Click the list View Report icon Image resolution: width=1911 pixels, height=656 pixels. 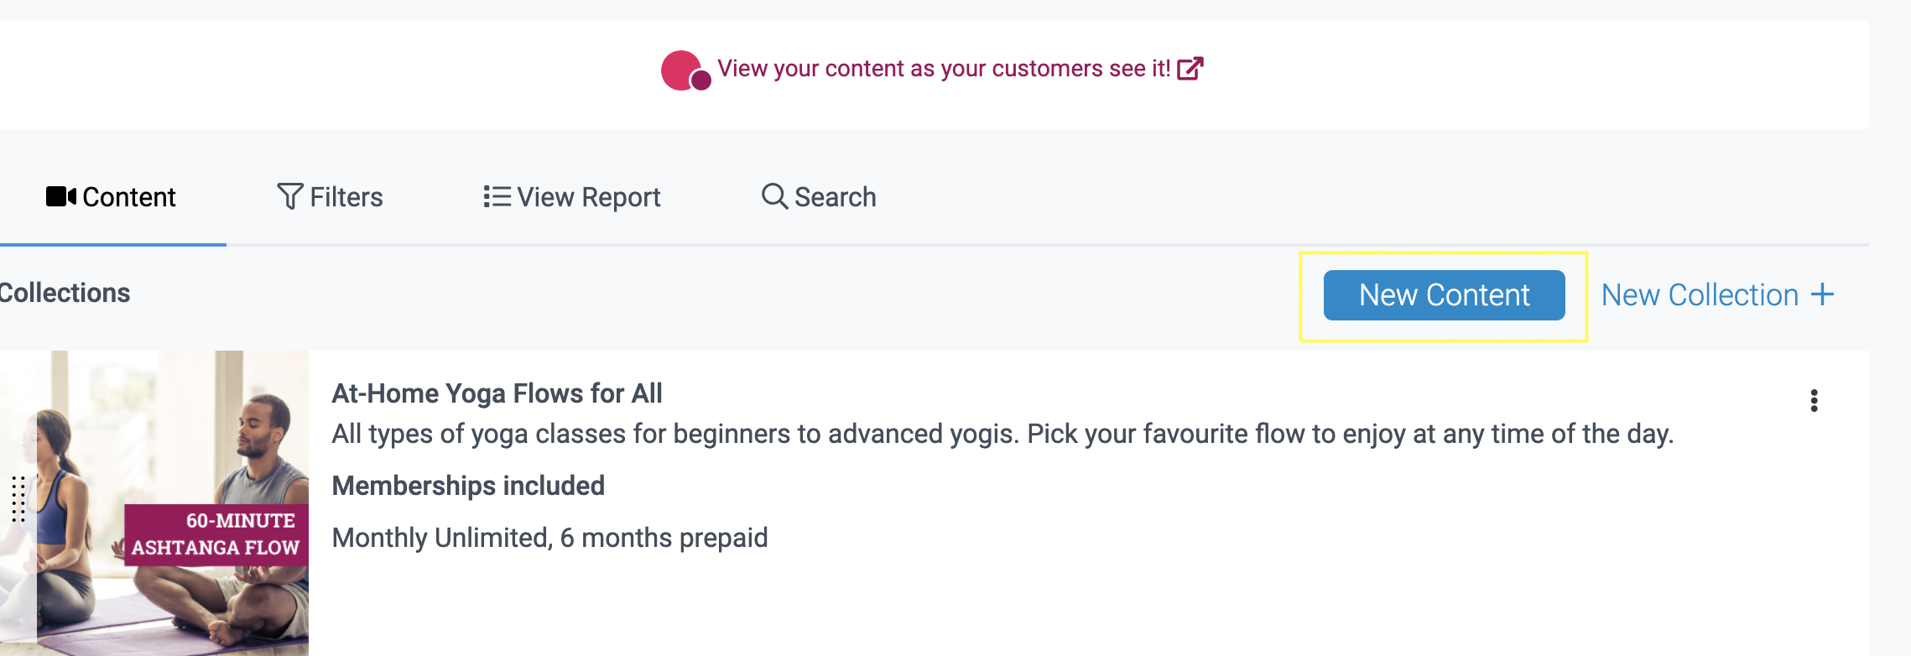[x=497, y=196]
